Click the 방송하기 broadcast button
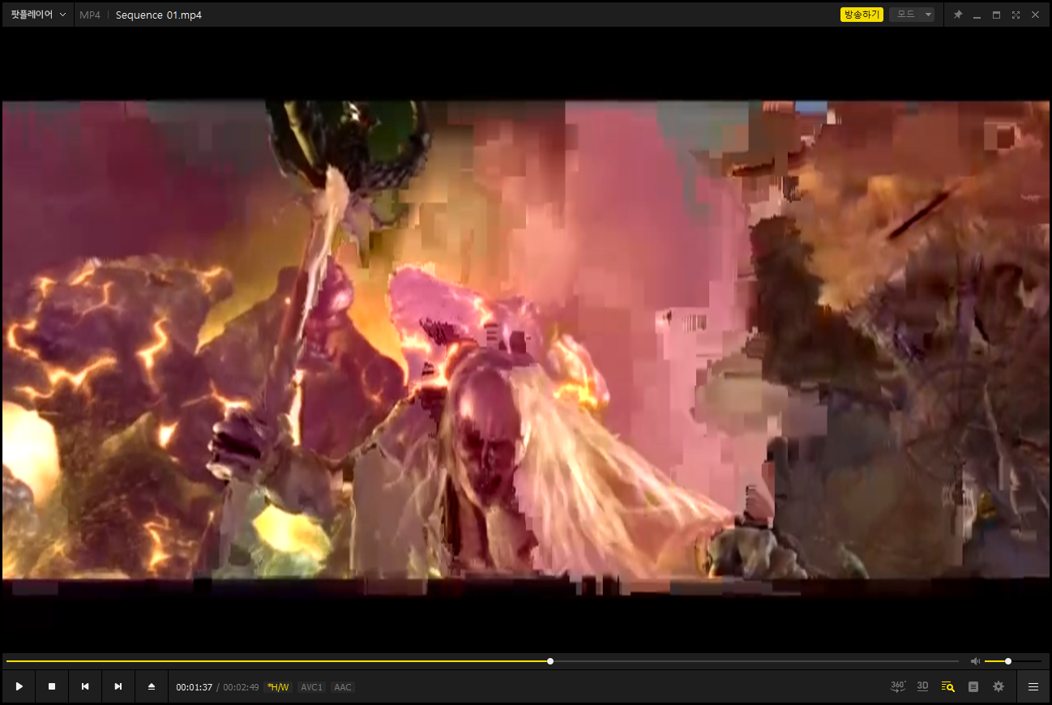The height and width of the screenshot is (705, 1052). [862, 15]
